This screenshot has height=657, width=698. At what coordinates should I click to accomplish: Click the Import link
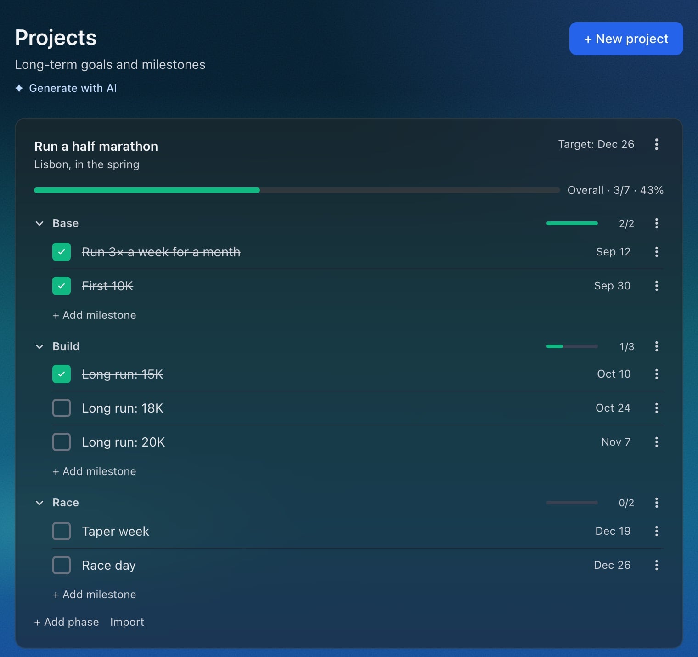127,622
